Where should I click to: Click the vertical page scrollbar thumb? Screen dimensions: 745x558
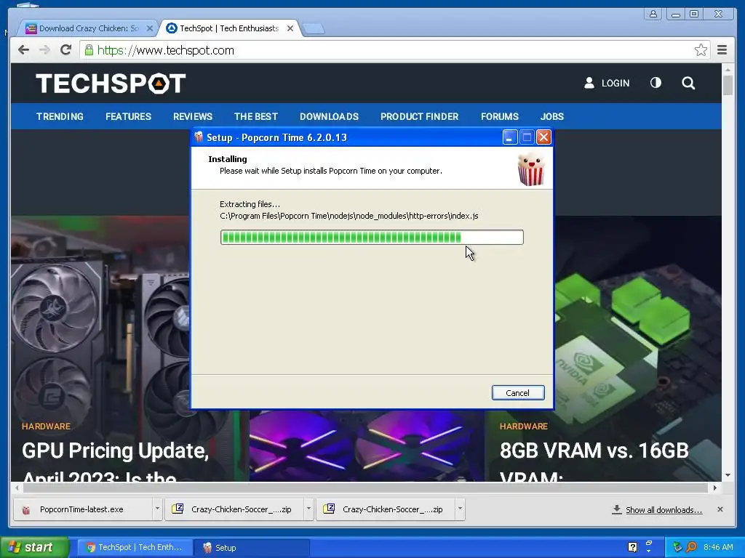(728, 85)
